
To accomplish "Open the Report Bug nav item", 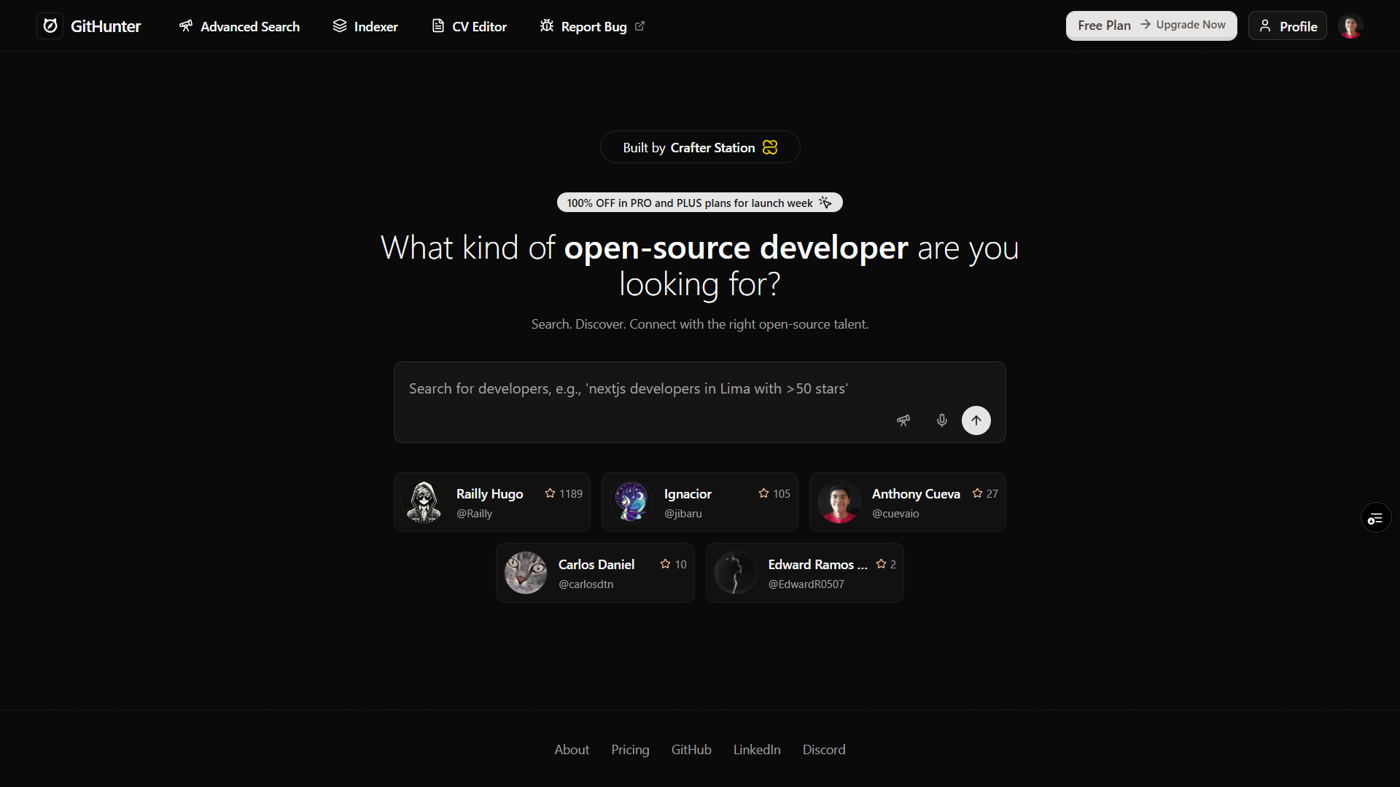I will pos(593,26).
